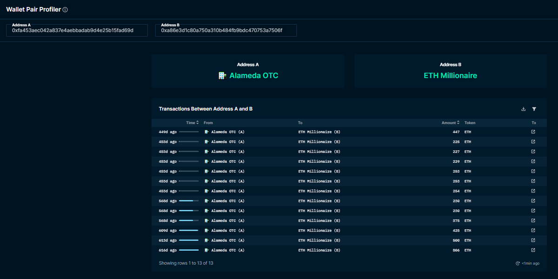This screenshot has width=558, height=279.
Task: Click ETH Millionaire (B) in the 375 ETH row
Action: coord(319,221)
